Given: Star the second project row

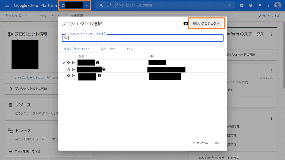Looking at the screenshot, I should (x=68, y=69).
